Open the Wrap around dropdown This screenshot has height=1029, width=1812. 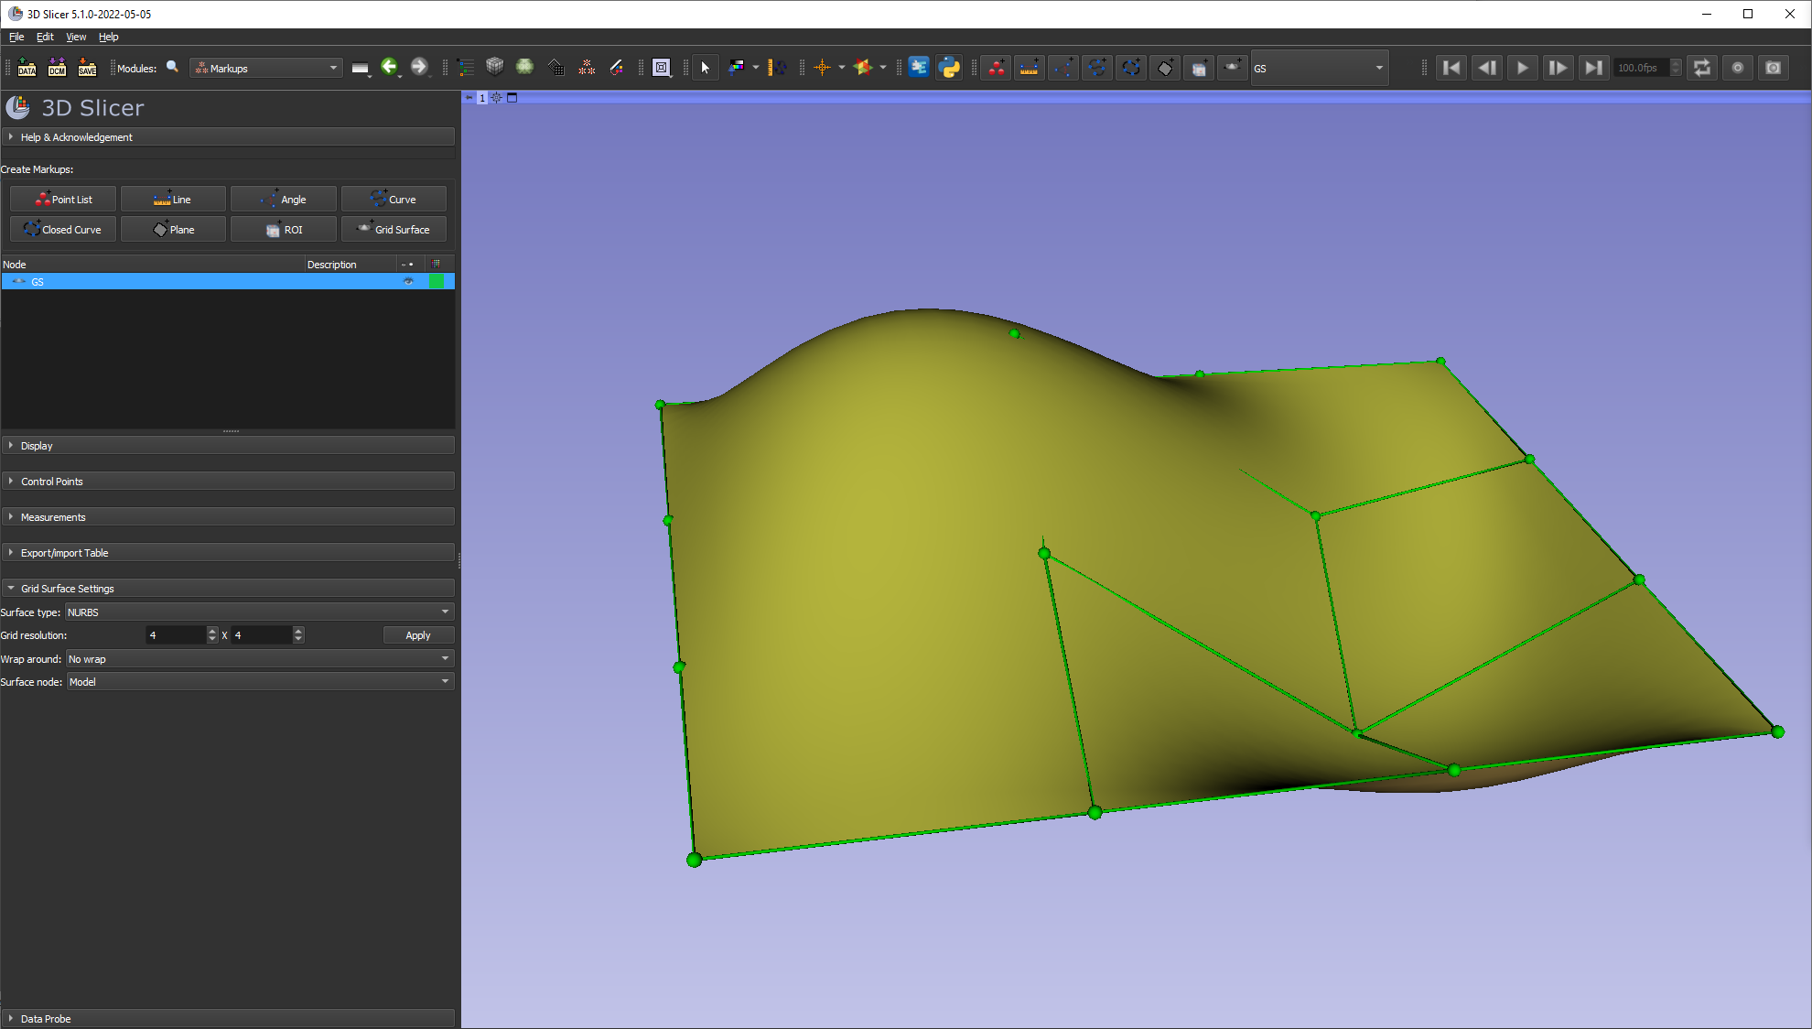tap(259, 659)
